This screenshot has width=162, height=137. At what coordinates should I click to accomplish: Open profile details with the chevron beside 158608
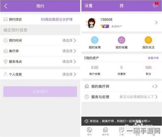156,23
